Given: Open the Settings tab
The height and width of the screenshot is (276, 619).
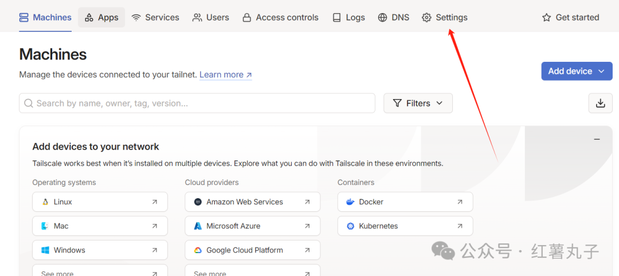Looking at the screenshot, I should tap(445, 17).
